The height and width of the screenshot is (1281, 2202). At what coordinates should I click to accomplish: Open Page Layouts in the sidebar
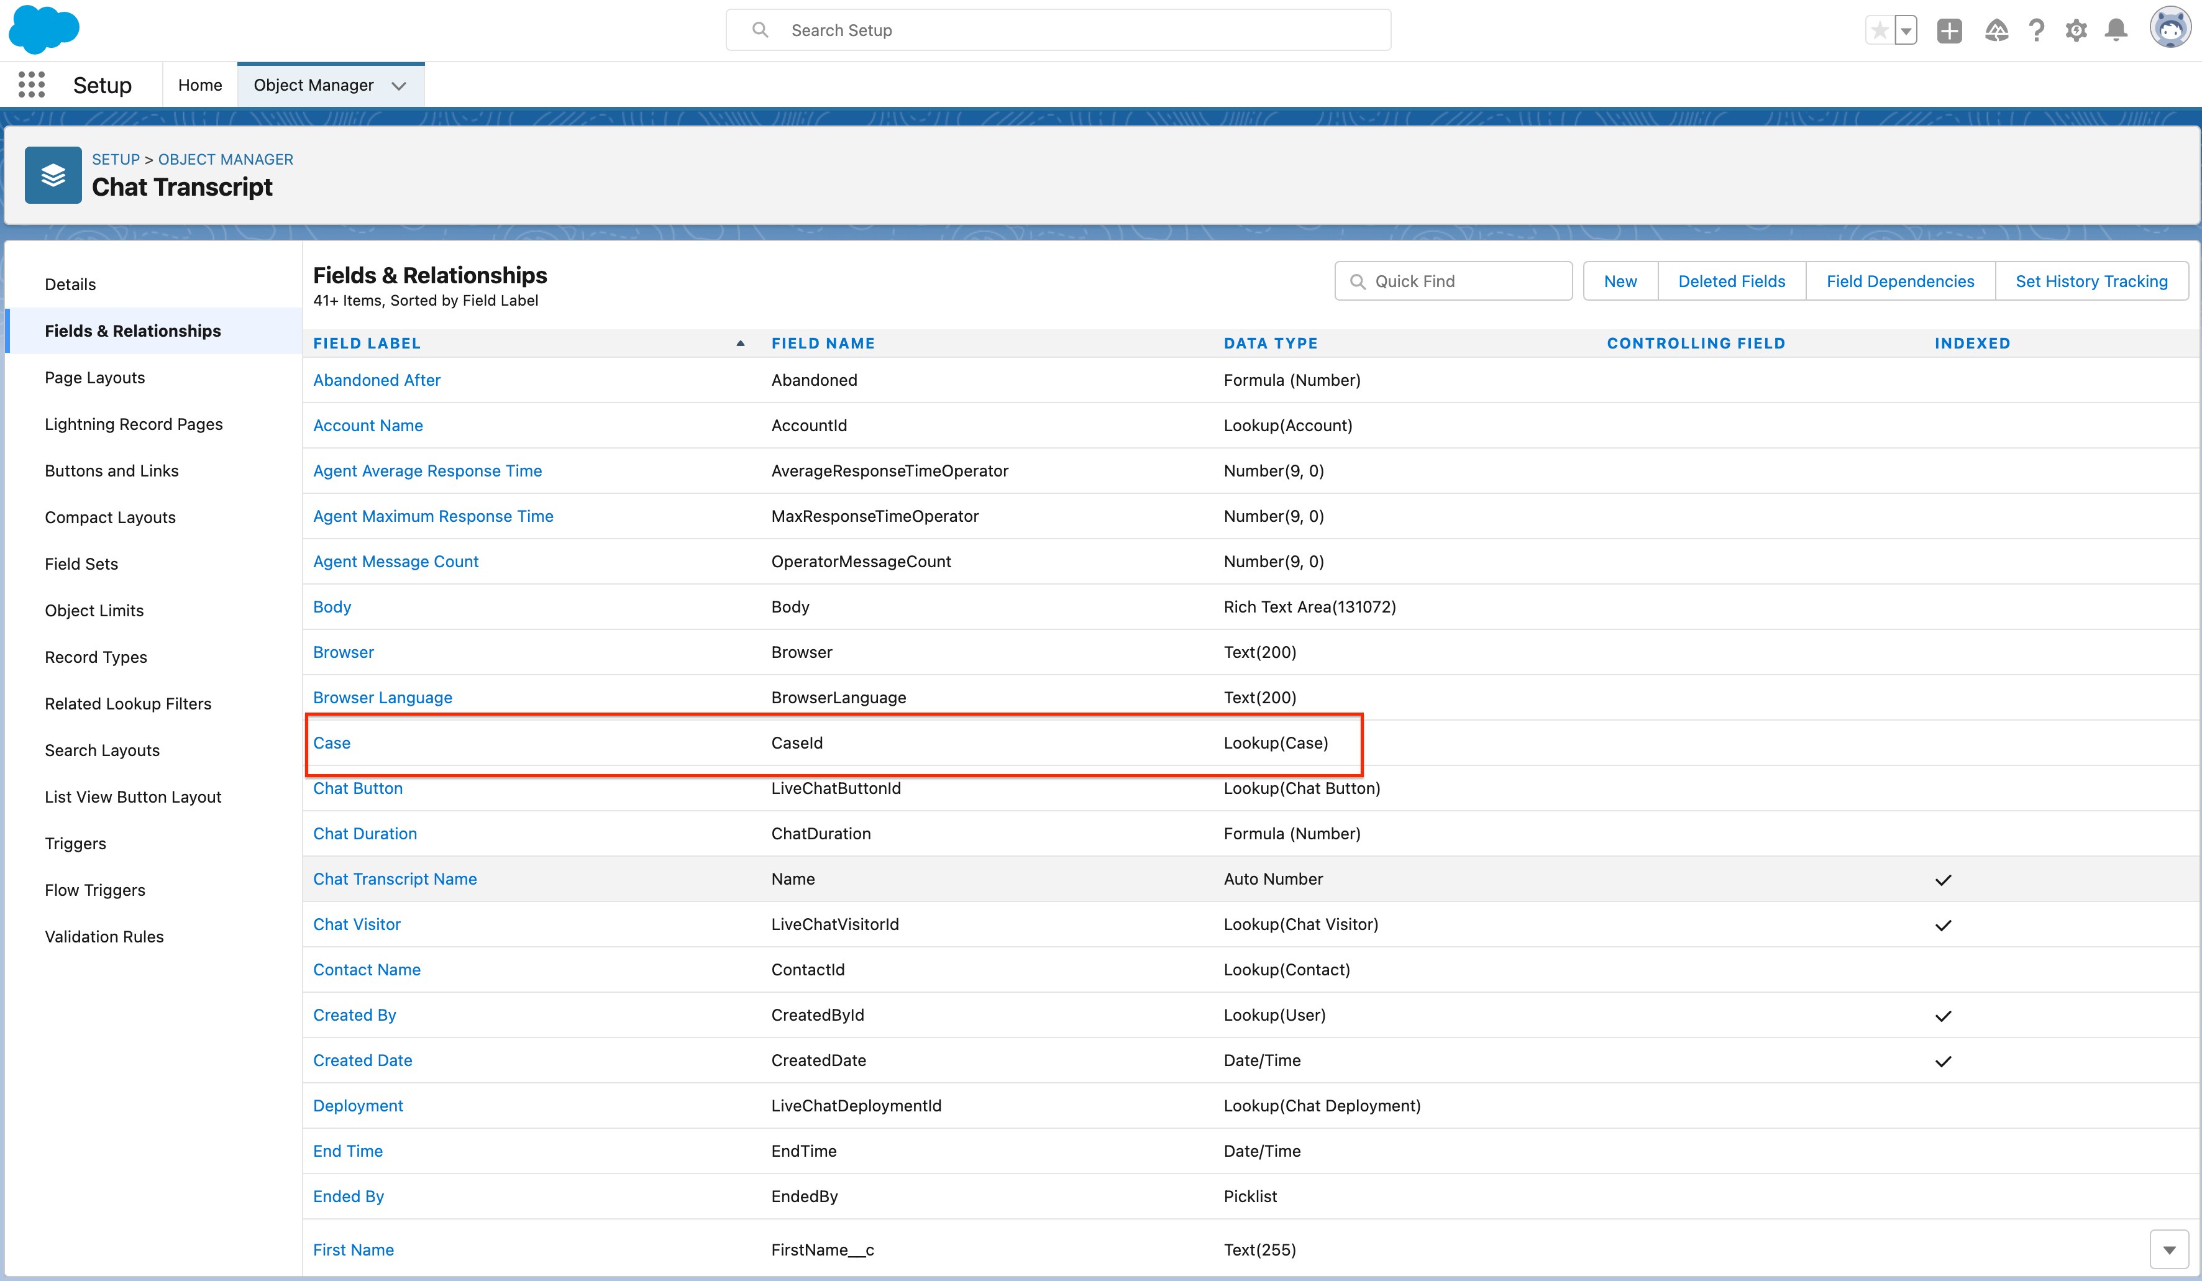tap(95, 378)
